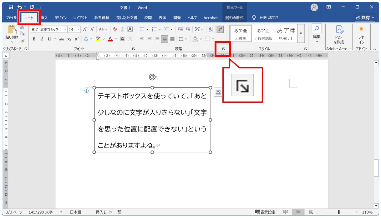
Task: Click the accessibility/macro icon in status bar
Action: (x=119, y=212)
